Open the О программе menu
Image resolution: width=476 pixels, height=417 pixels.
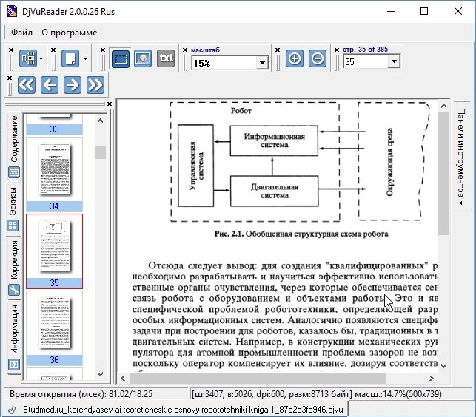click(70, 33)
